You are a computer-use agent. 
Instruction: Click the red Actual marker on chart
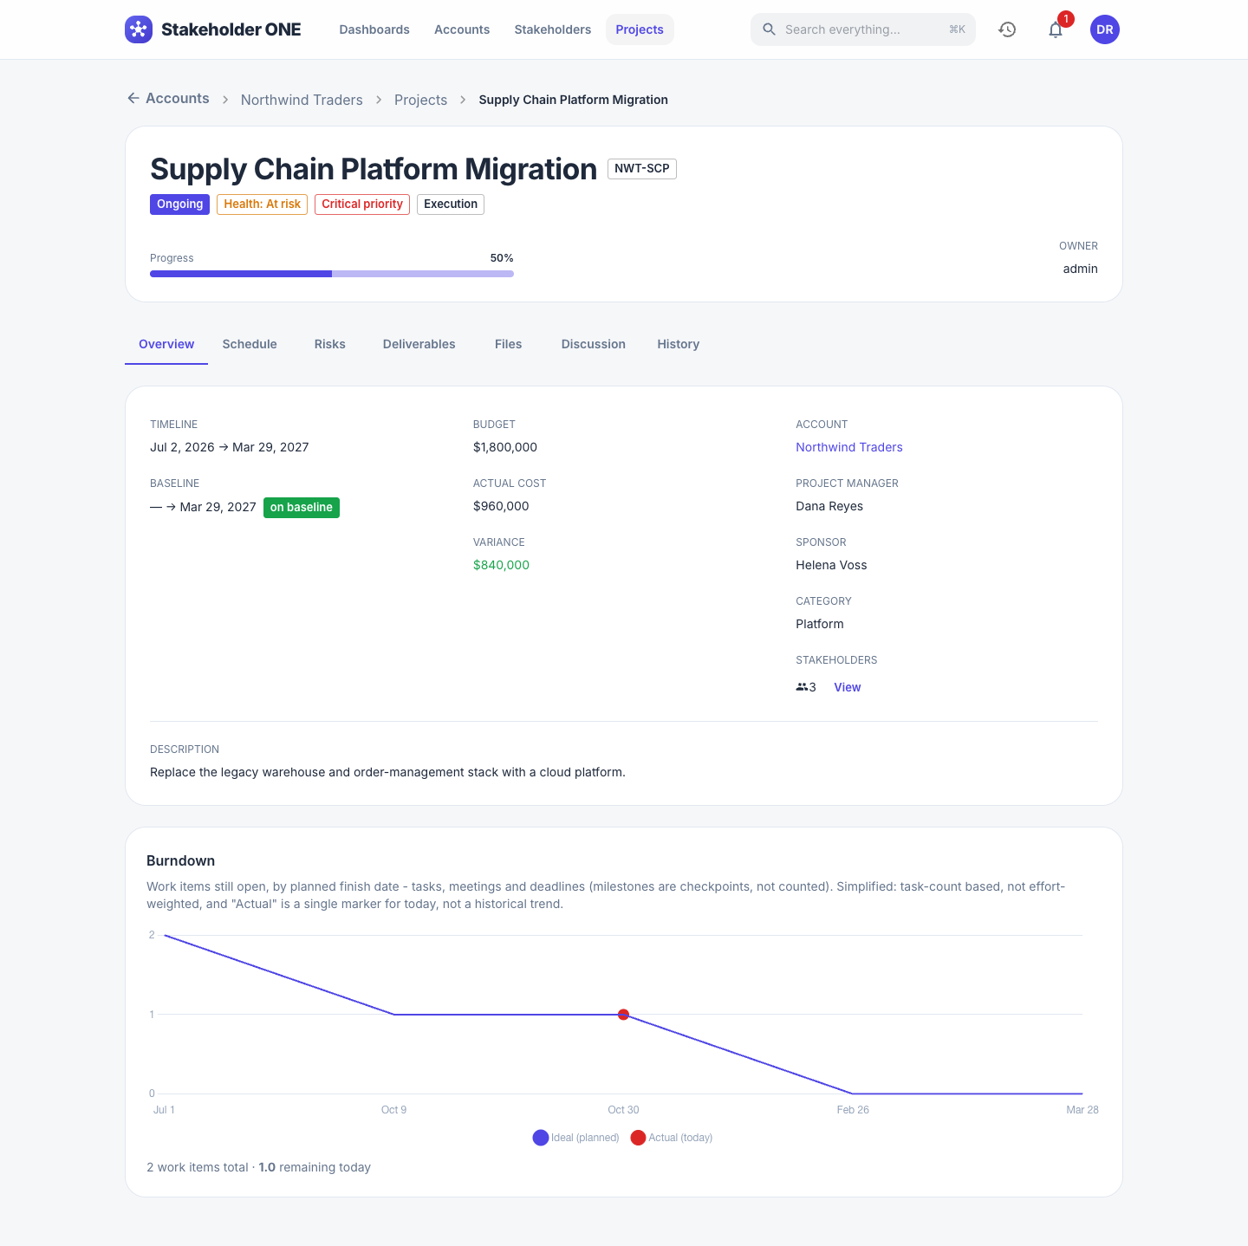(623, 1015)
